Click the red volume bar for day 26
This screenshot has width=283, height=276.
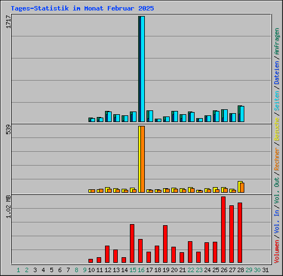tap(223, 230)
